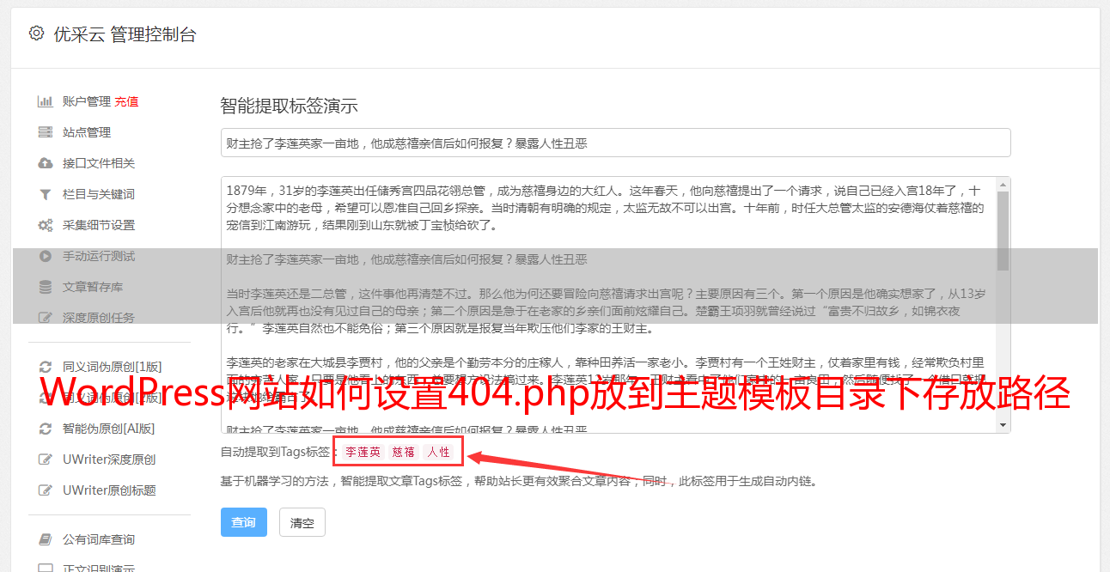This screenshot has height=572, width=1110.
Task: Click the gear icon beside 优采云 管理控制台
Action: tap(36, 33)
